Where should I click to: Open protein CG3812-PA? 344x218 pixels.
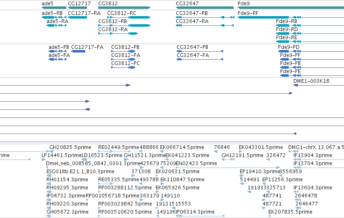(x=126, y=55)
